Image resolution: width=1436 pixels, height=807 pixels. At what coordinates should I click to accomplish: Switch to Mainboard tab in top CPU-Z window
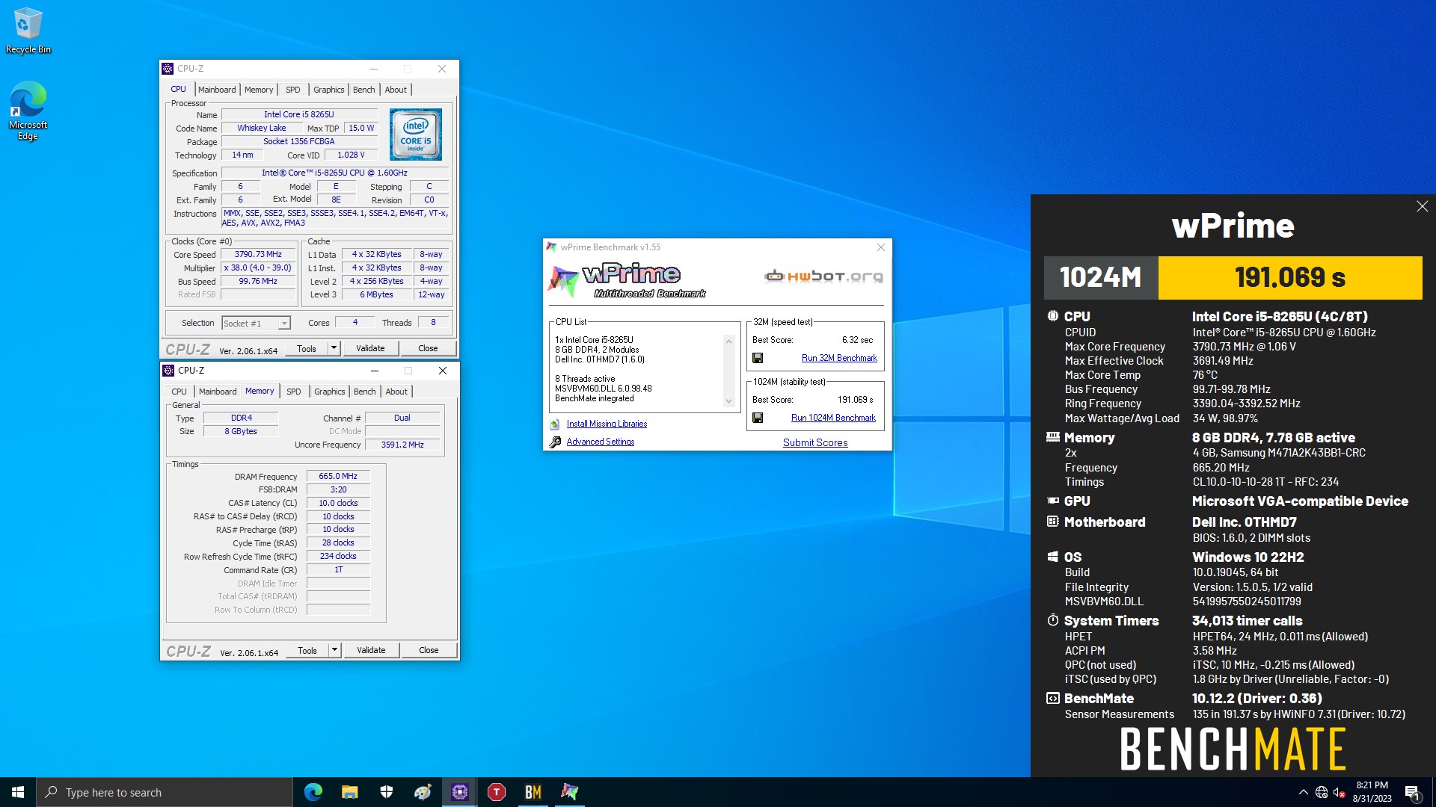point(217,90)
